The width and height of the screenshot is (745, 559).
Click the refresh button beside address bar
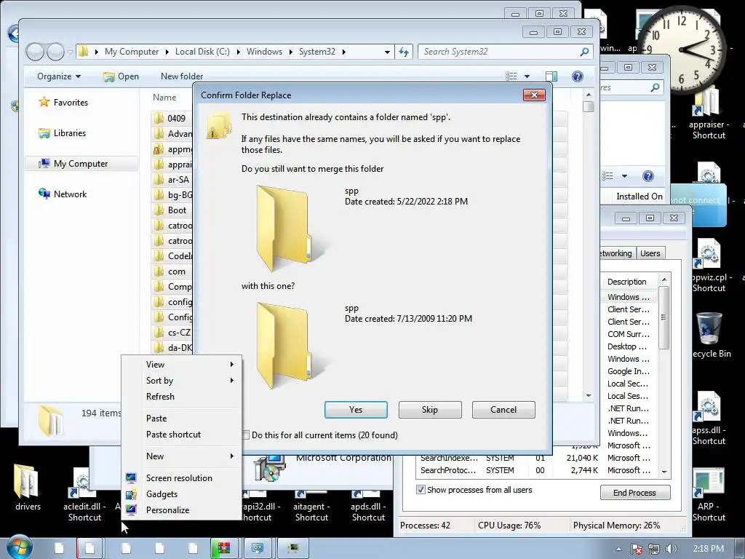(404, 52)
